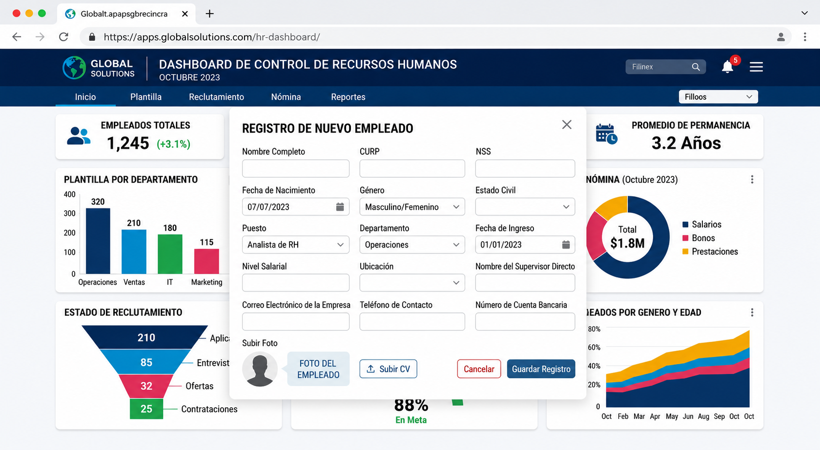Open the Nómina tab
This screenshot has width=820, height=450.
[x=286, y=97]
